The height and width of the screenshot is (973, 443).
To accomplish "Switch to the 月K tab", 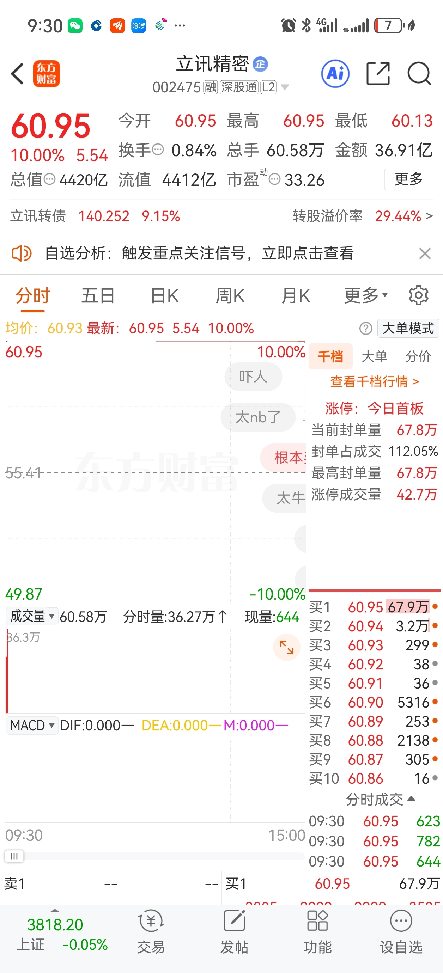I will tap(296, 295).
